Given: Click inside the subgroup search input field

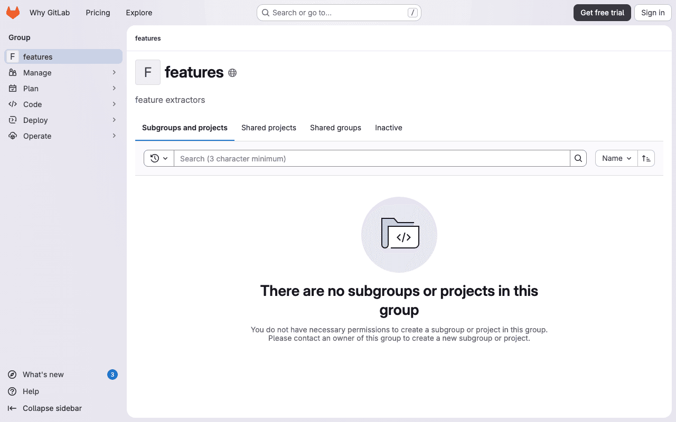Looking at the screenshot, I should point(370,158).
